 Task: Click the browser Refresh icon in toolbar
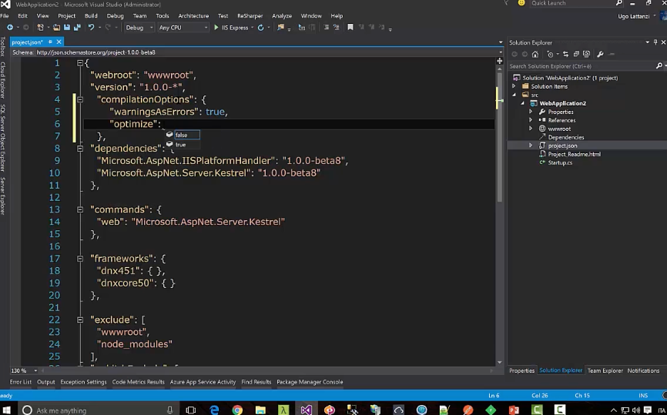click(x=261, y=28)
